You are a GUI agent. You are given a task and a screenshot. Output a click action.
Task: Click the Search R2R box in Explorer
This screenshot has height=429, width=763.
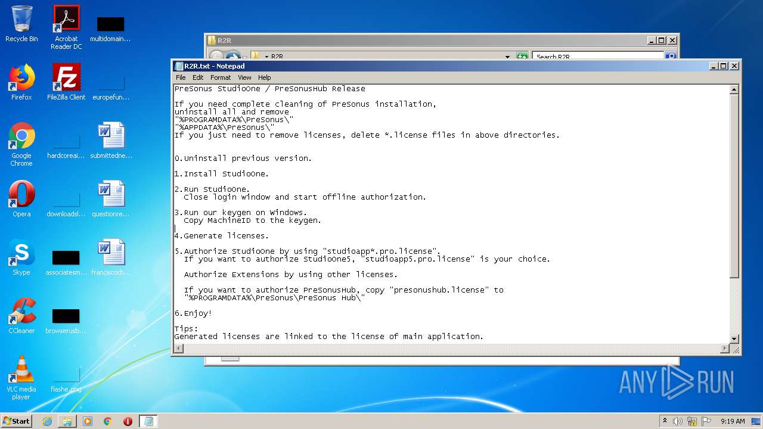(598, 57)
